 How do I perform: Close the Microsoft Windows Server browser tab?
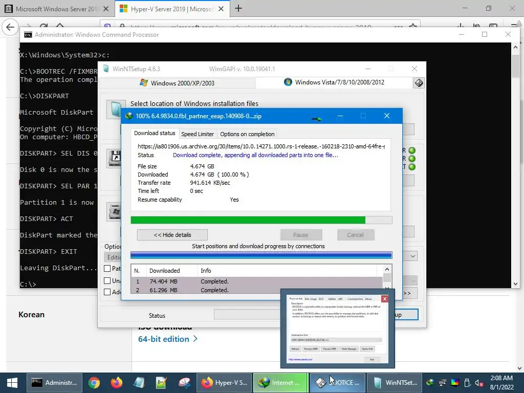pos(106,9)
